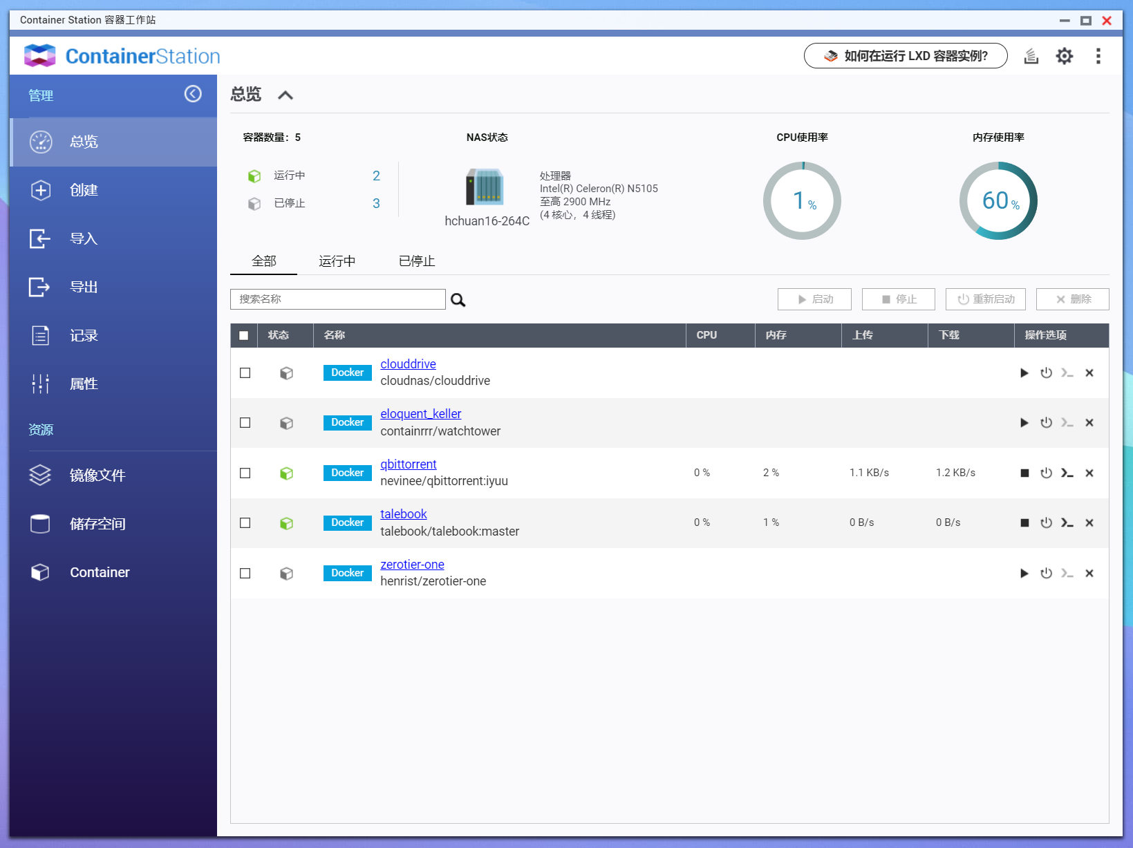The height and width of the screenshot is (848, 1133).
Task: Check the talebook row checkbox
Action: (x=245, y=522)
